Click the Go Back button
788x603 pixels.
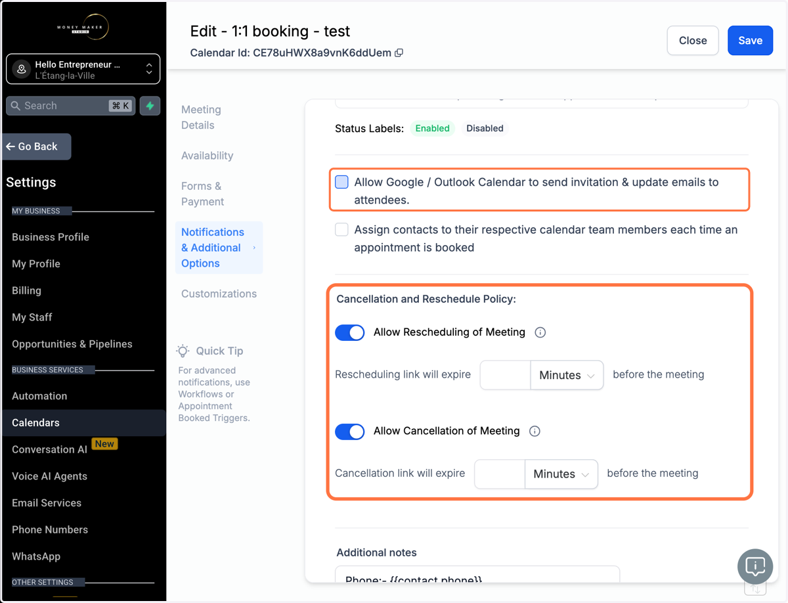click(x=37, y=146)
